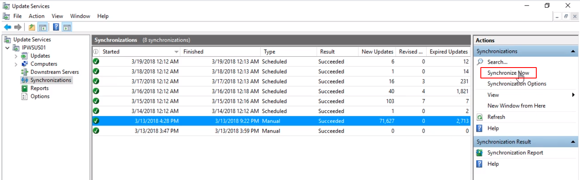Screen dimensions: 580x180
Task: Click Synchronize Now
Action: click(x=508, y=73)
